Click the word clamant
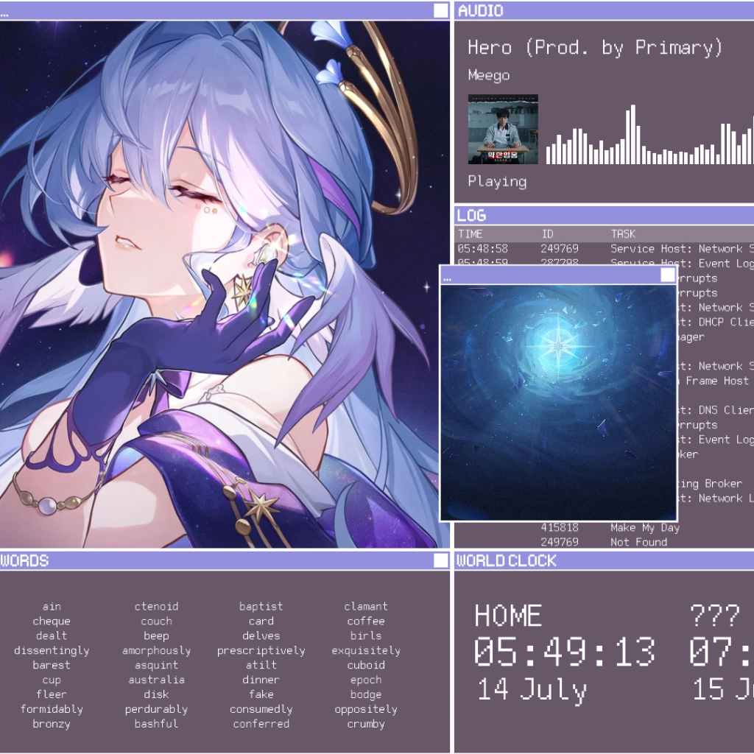 pyautogui.click(x=366, y=607)
